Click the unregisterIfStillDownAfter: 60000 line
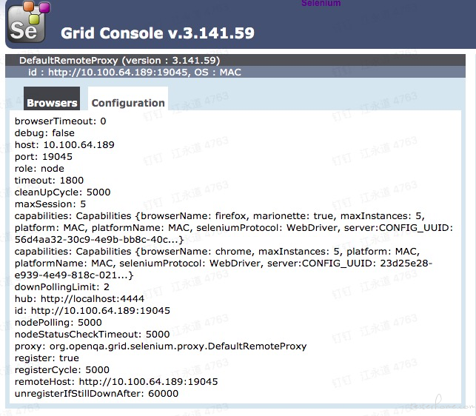476x416 pixels. point(96,394)
